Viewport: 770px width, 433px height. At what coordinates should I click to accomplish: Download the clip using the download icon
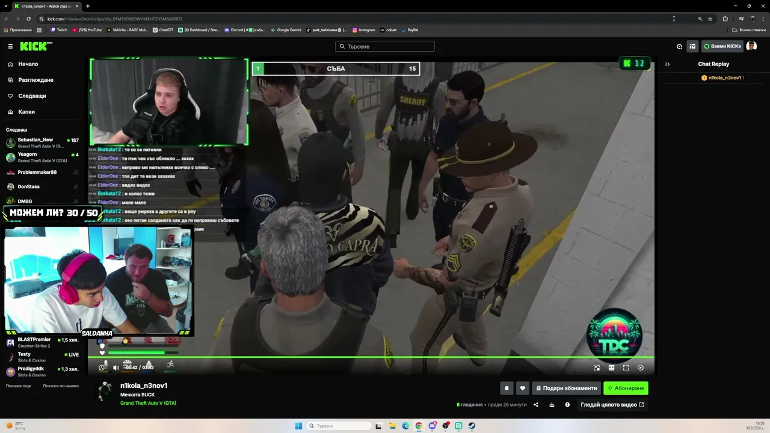click(552, 405)
